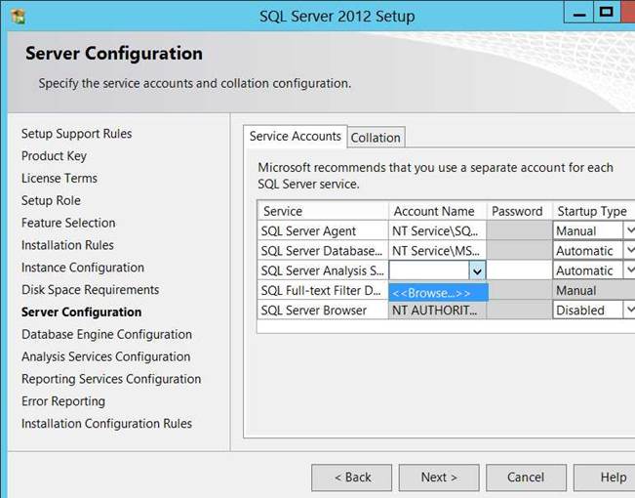This screenshot has width=635, height=498.
Task: Maximize the SQL Server 2012 Setup window
Action: [607, 12]
